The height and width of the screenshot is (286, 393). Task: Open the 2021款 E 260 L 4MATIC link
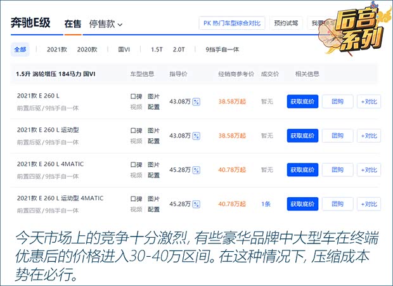coord(50,164)
